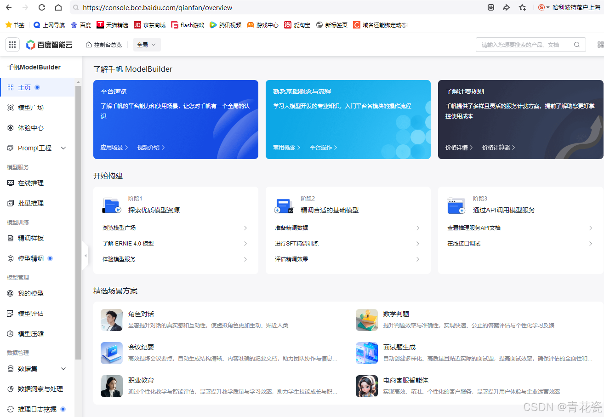Click the 百度智能云 logo

pyautogui.click(x=49, y=45)
